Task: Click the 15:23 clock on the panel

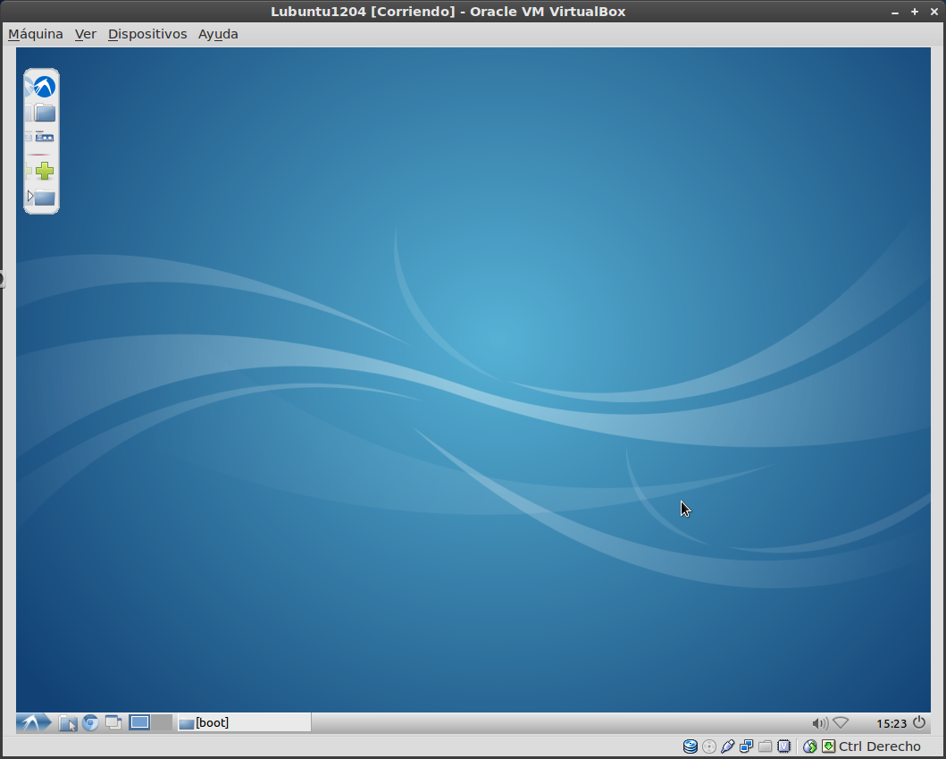Action: [x=891, y=723]
